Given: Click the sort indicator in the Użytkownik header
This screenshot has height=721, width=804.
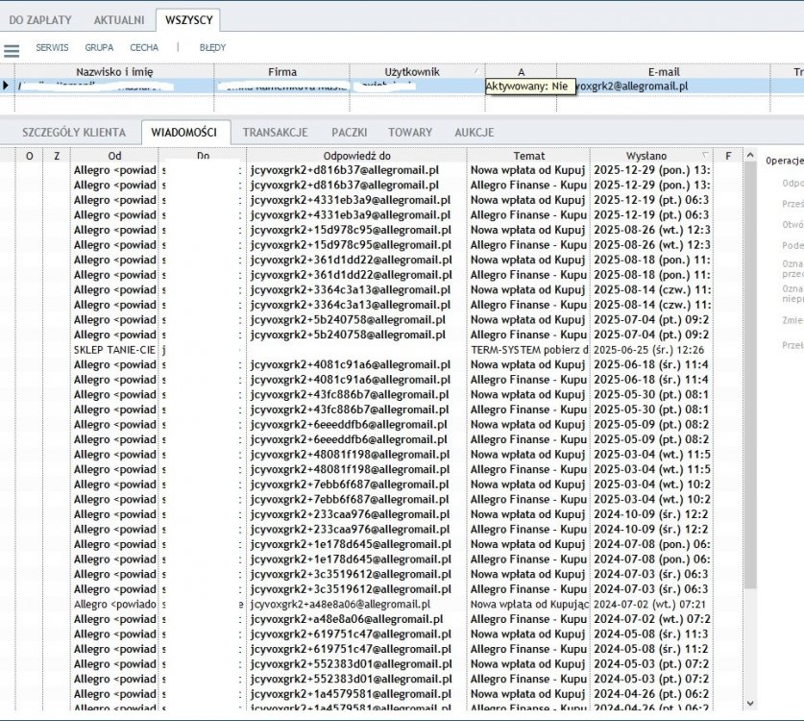Looking at the screenshot, I should tap(476, 72).
